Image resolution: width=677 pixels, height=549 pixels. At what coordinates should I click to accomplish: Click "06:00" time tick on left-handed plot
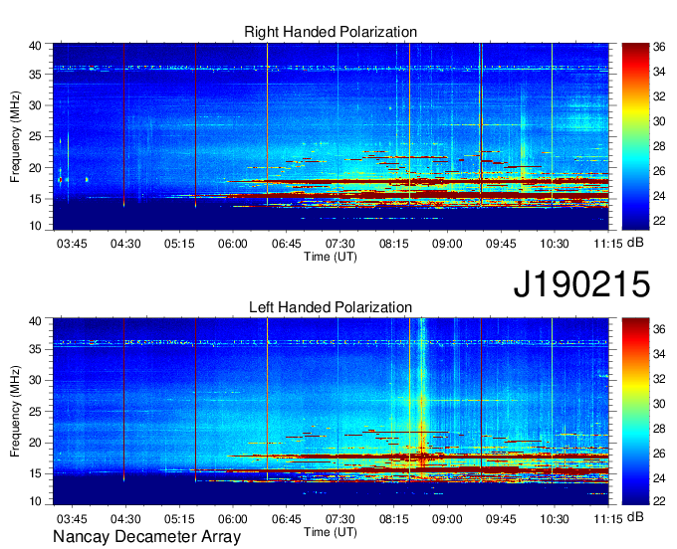click(x=232, y=519)
